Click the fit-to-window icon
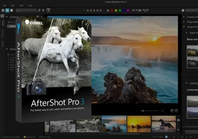The width and height of the screenshot is (198, 139). pos(176,111)
